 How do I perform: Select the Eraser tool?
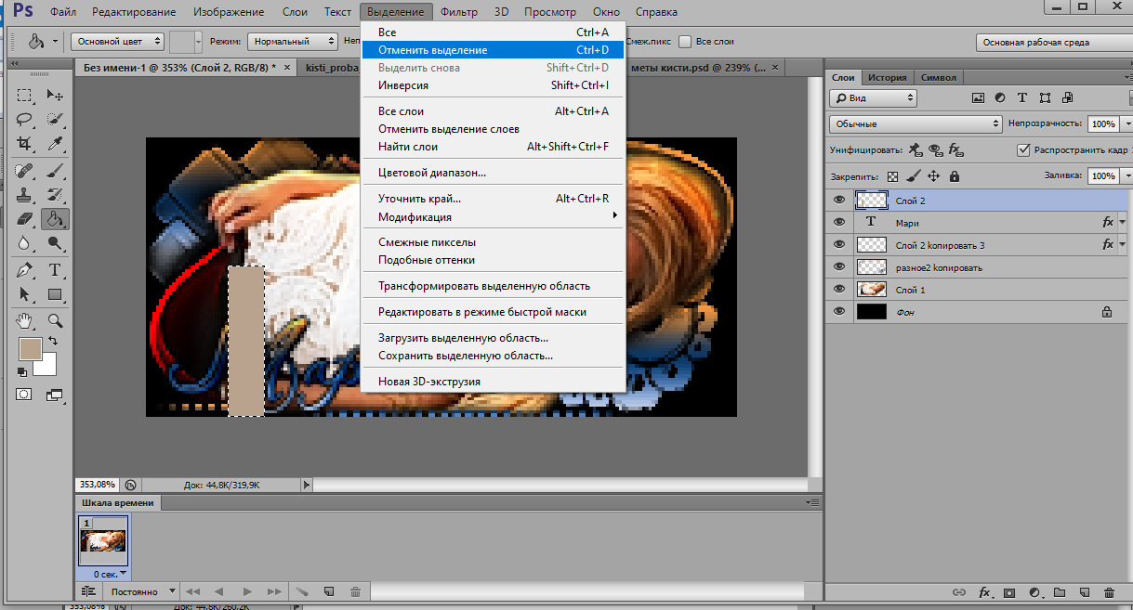pyautogui.click(x=25, y=219)
